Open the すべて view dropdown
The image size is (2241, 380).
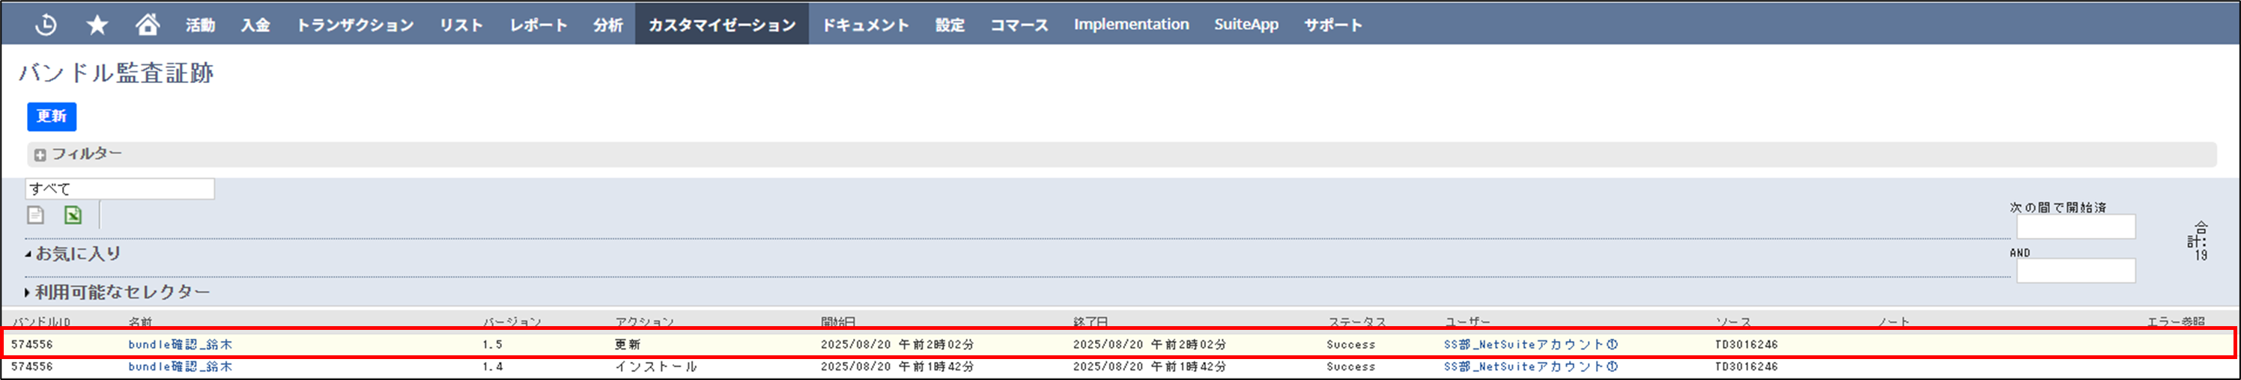[120, 189]
